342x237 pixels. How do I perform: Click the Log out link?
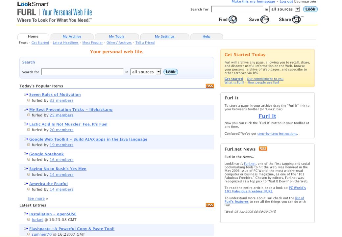coord(286,2)
